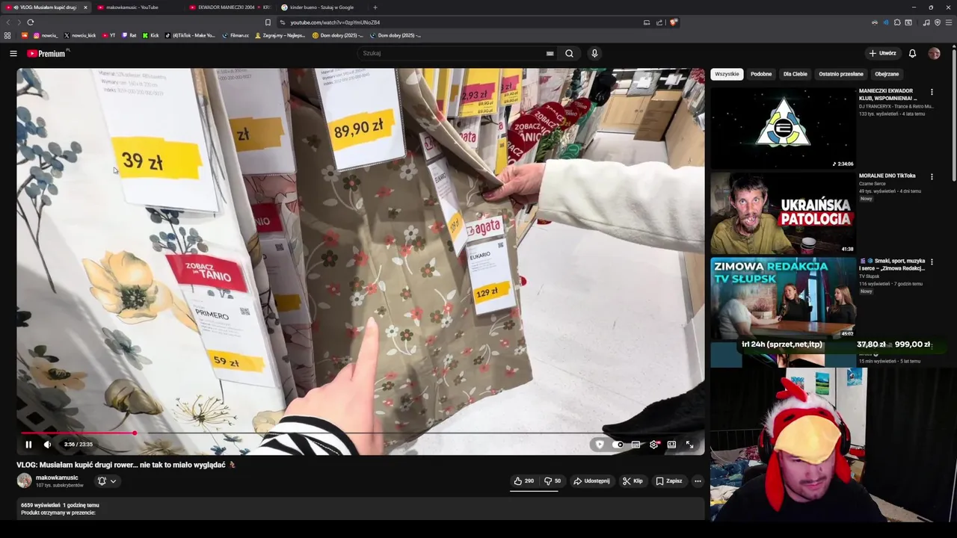This screenshot has height=538, width=957.
Task: Mute the video with speaker icon
Action: [x=47, y=445]
